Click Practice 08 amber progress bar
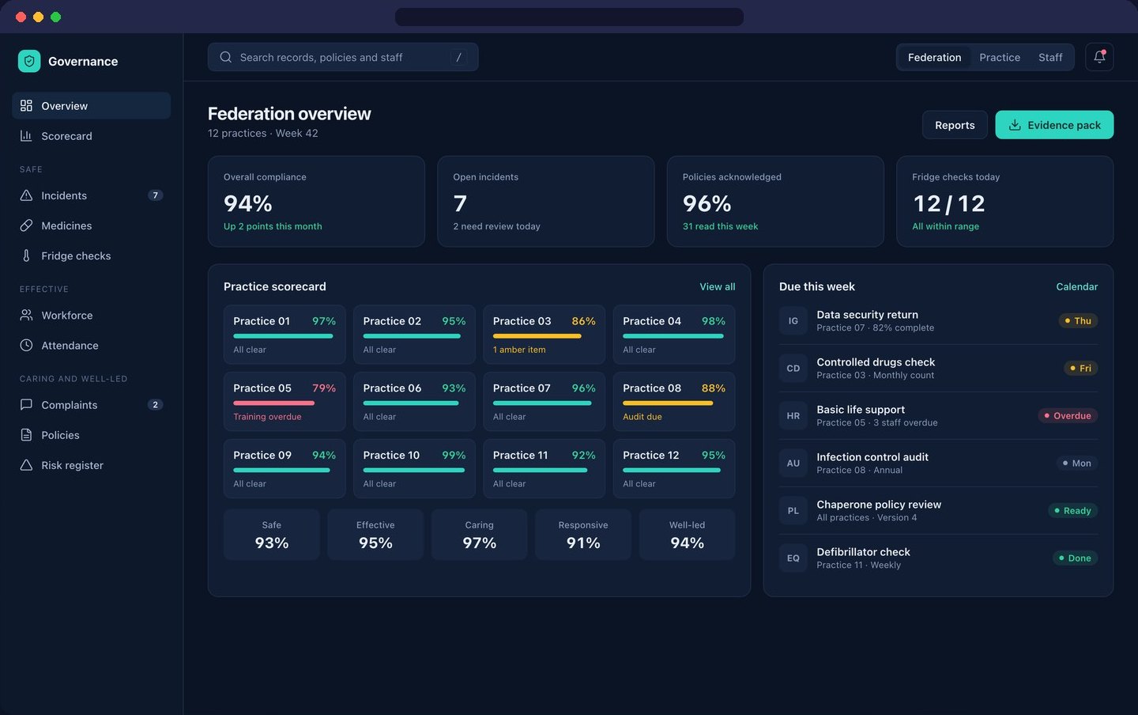 point(668,403)
